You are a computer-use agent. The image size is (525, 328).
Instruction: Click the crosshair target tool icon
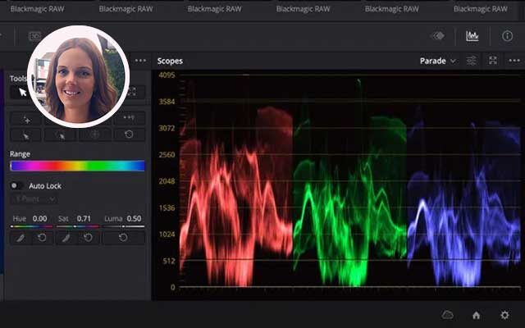[95, 134]
